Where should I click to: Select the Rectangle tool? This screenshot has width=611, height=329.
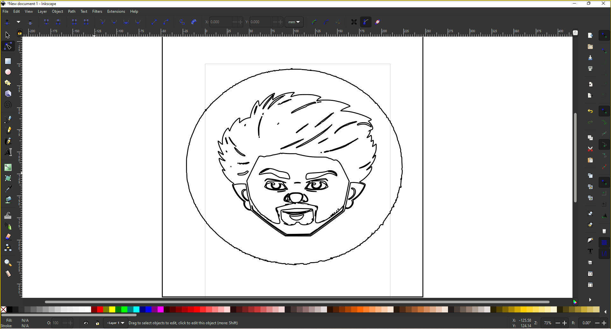pos(8,61)
